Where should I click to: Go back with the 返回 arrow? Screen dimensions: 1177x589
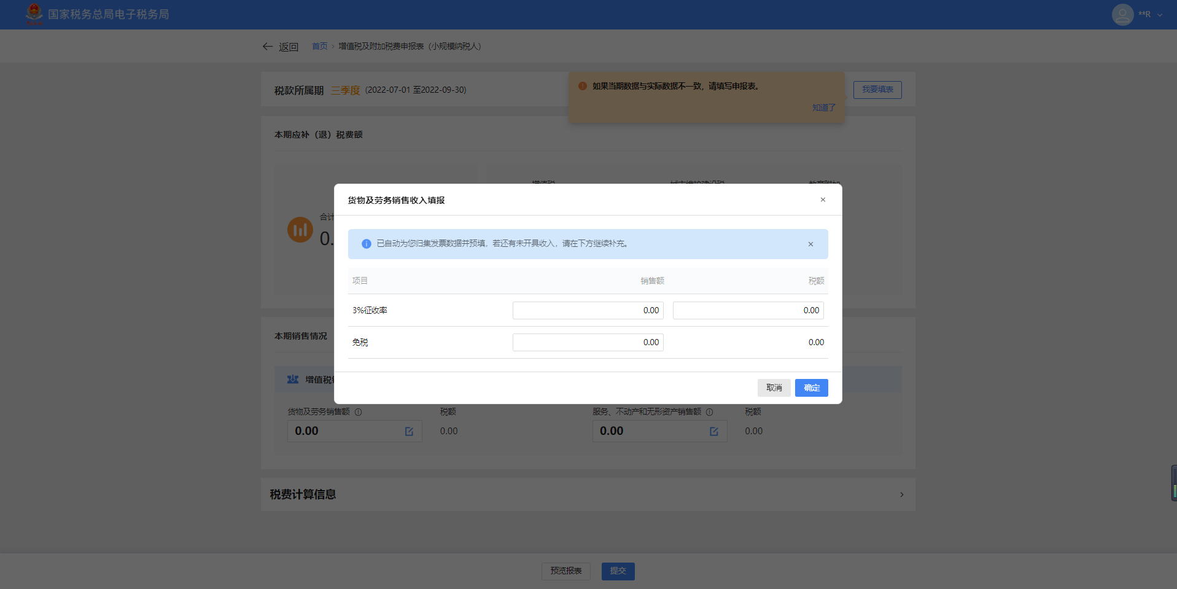(268, 47)
